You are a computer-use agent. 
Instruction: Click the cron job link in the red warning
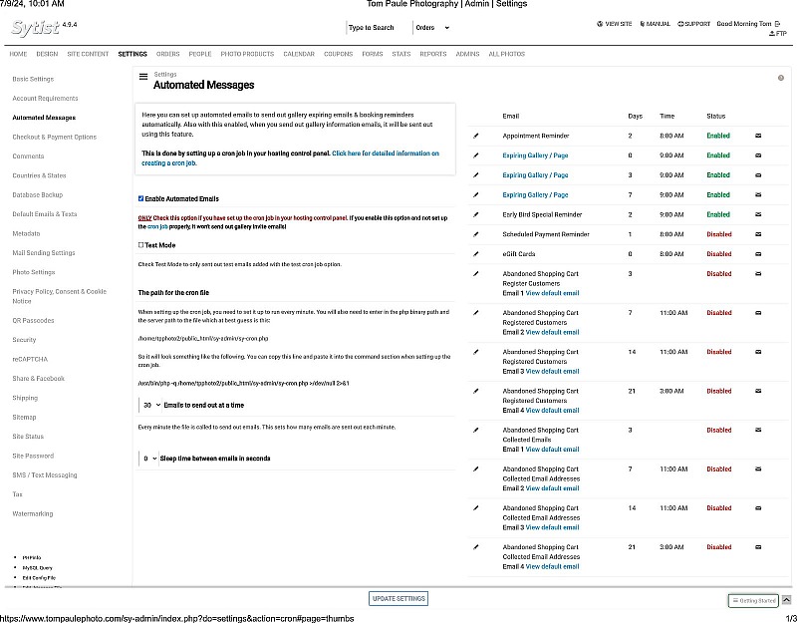(x=157, y=227)
